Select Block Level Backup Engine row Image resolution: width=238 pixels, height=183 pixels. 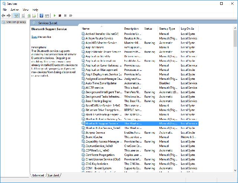(x=140, y=114)
